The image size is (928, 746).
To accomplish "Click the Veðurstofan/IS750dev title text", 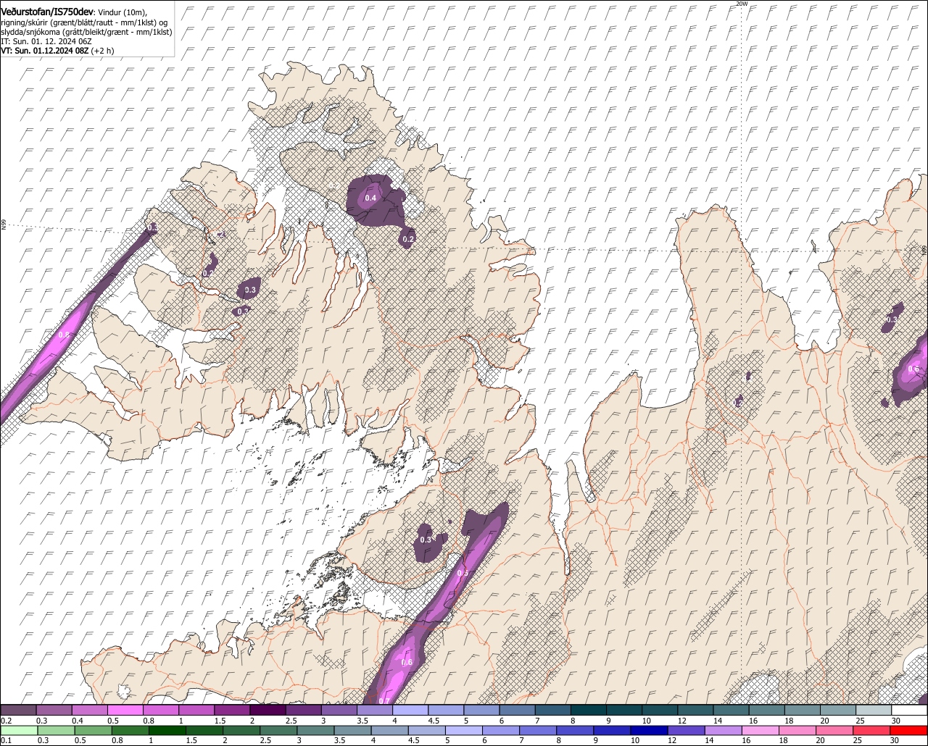I will (47, 11).
